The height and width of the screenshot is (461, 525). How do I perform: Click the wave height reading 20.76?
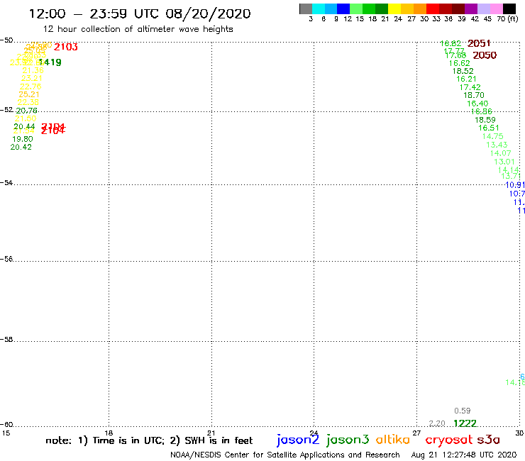[26, 111]
